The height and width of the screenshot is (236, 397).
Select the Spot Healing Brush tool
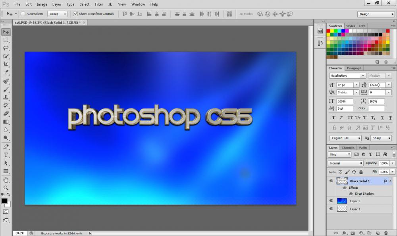tap(6, 81)
